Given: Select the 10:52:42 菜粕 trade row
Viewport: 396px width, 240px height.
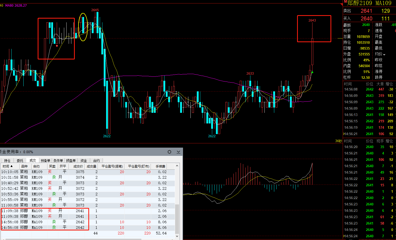Looking at the screenshot, I should (88, 188).
